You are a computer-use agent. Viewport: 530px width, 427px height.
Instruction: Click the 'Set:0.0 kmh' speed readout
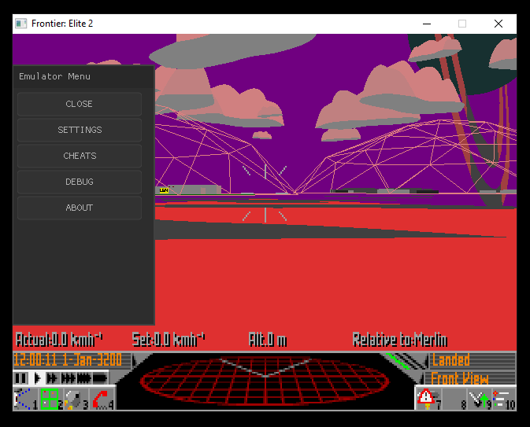[169, 340]
